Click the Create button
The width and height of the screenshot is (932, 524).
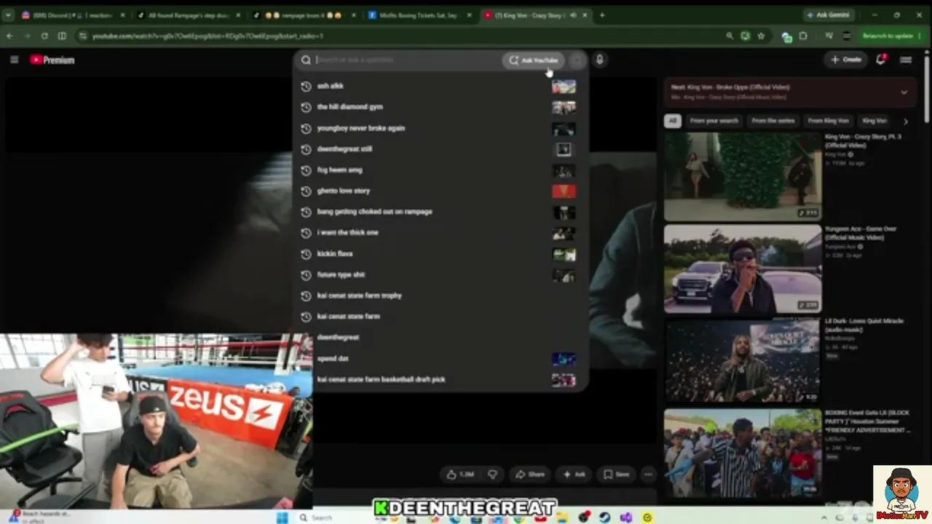click(846, 60)
